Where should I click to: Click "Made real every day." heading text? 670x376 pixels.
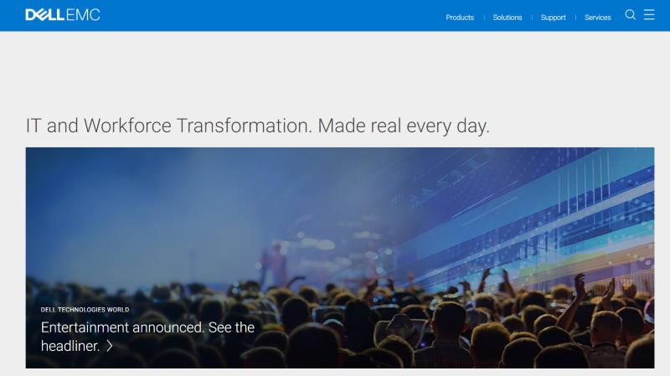[404, 126]
